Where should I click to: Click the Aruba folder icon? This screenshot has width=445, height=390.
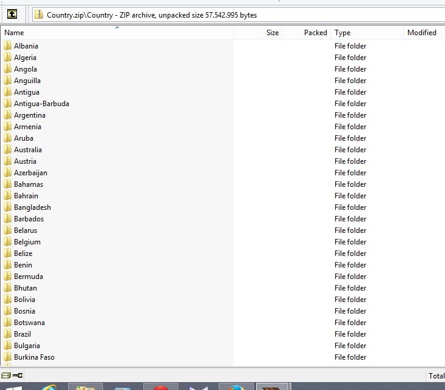8,138
